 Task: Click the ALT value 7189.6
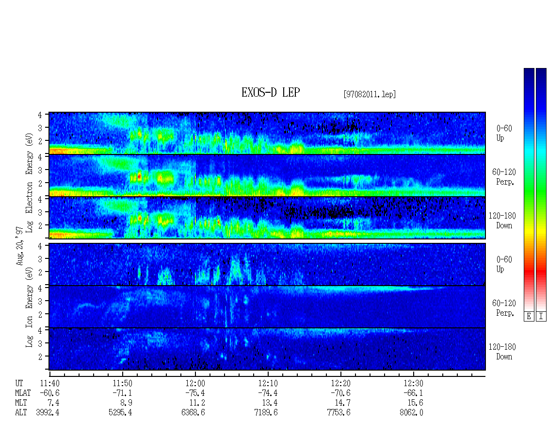(266, 412)
